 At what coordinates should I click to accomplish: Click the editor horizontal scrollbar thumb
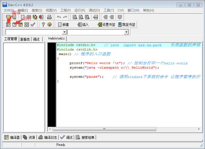pos(104,129)
